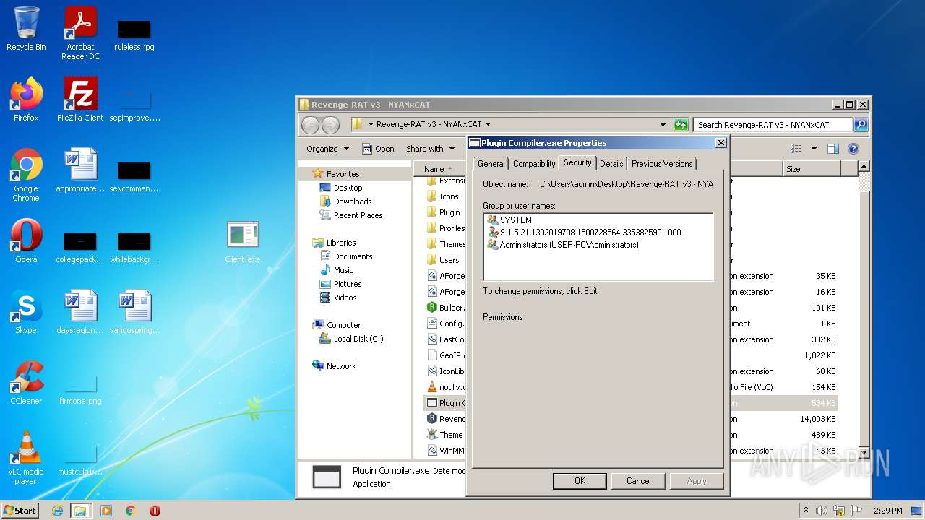Open the Previous Versions tab

click(662, 164)
